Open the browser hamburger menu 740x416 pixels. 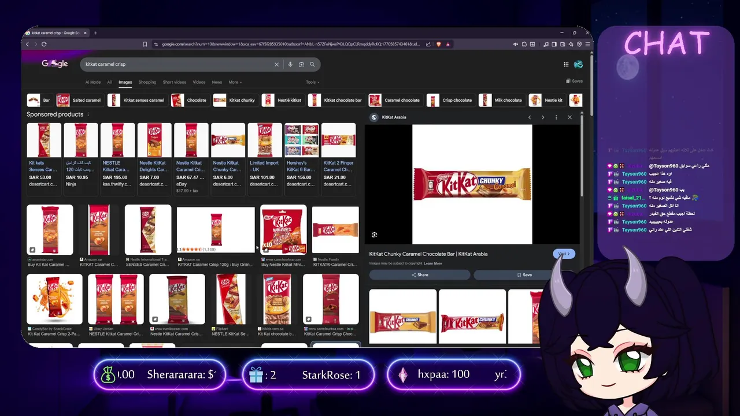[587, 44]
